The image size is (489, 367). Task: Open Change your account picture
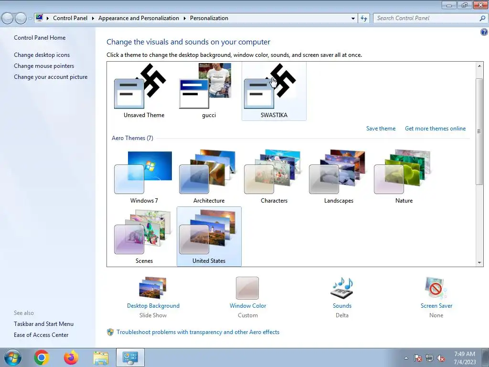[x=51, y=77]
